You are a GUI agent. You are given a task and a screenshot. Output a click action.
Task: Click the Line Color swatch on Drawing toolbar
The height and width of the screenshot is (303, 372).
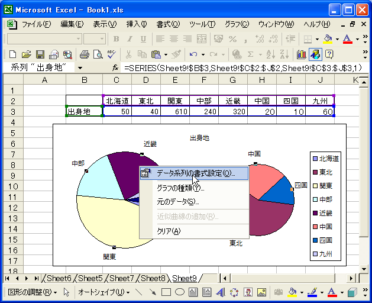312,292
